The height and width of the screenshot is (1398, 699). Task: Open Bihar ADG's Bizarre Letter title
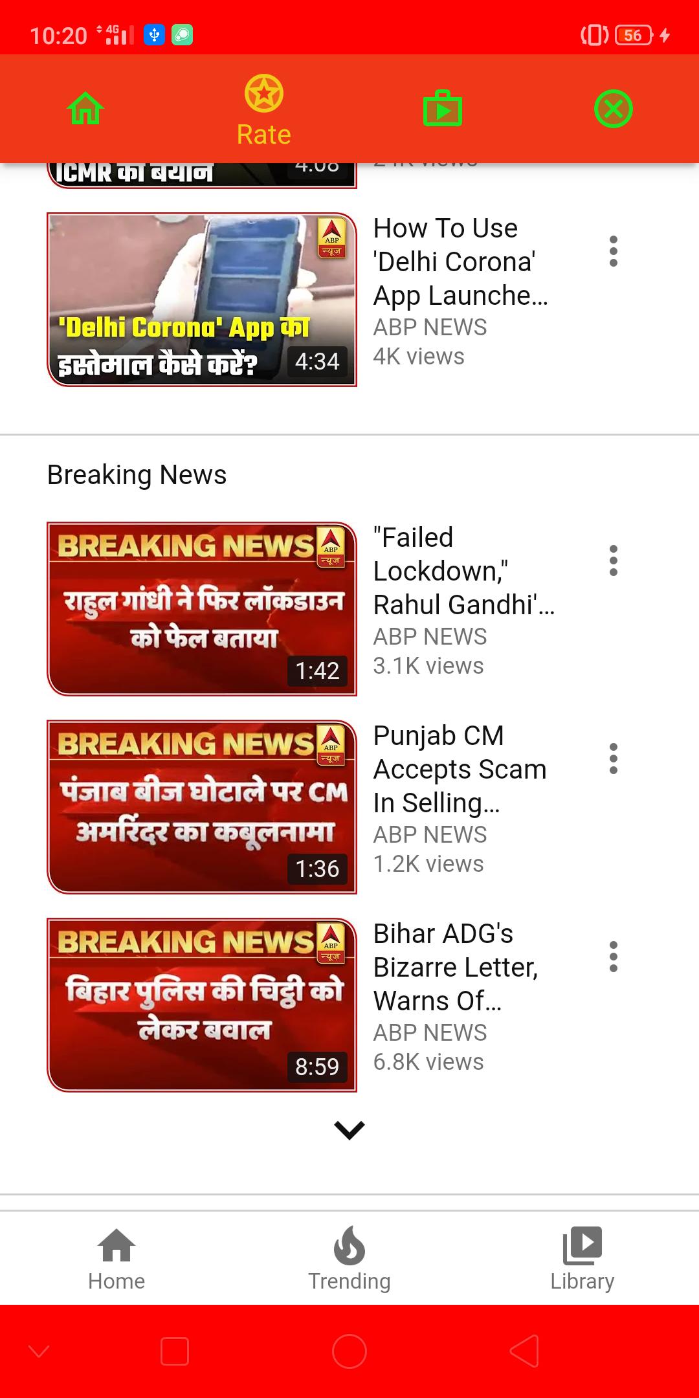click(456, 968)
